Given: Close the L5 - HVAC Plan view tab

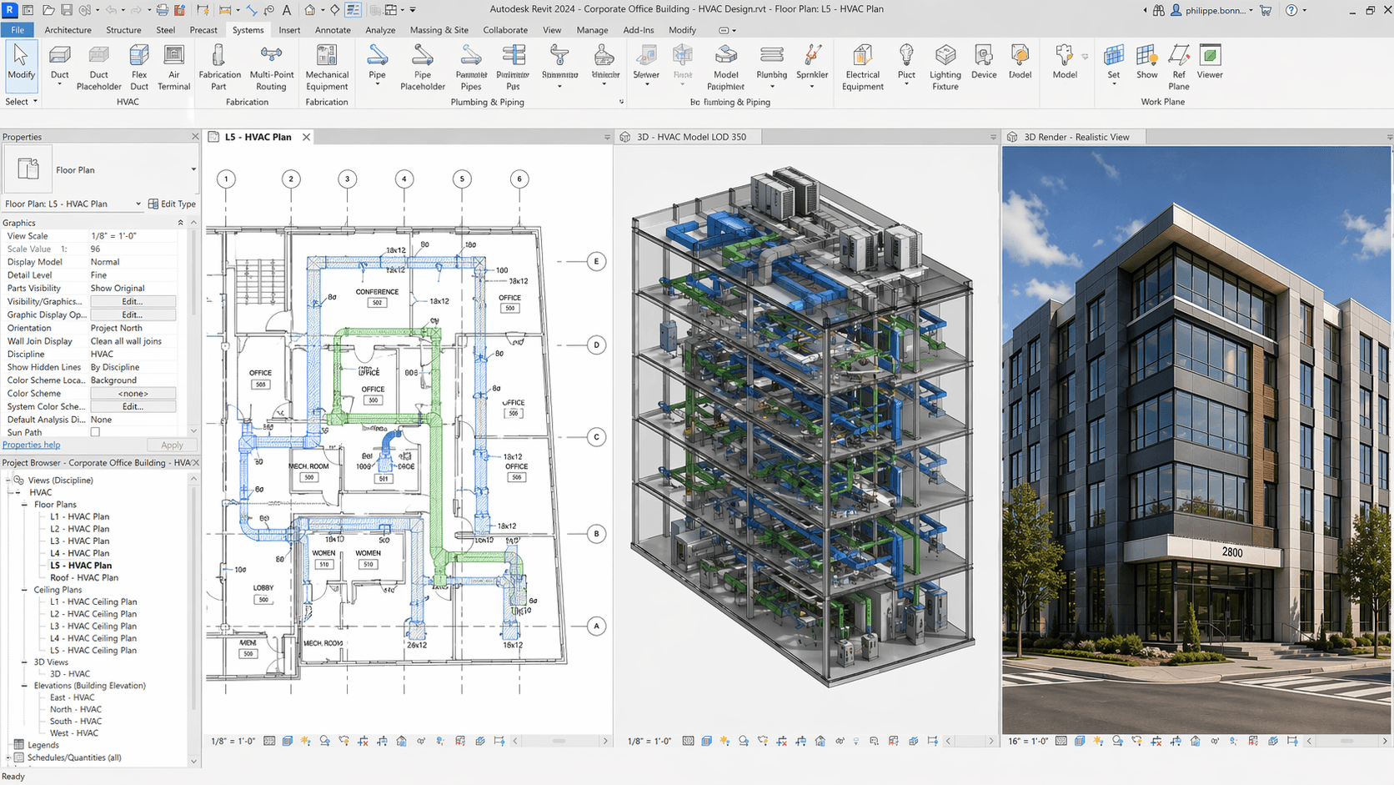Looking at the screenshot, I should (306, 137).
